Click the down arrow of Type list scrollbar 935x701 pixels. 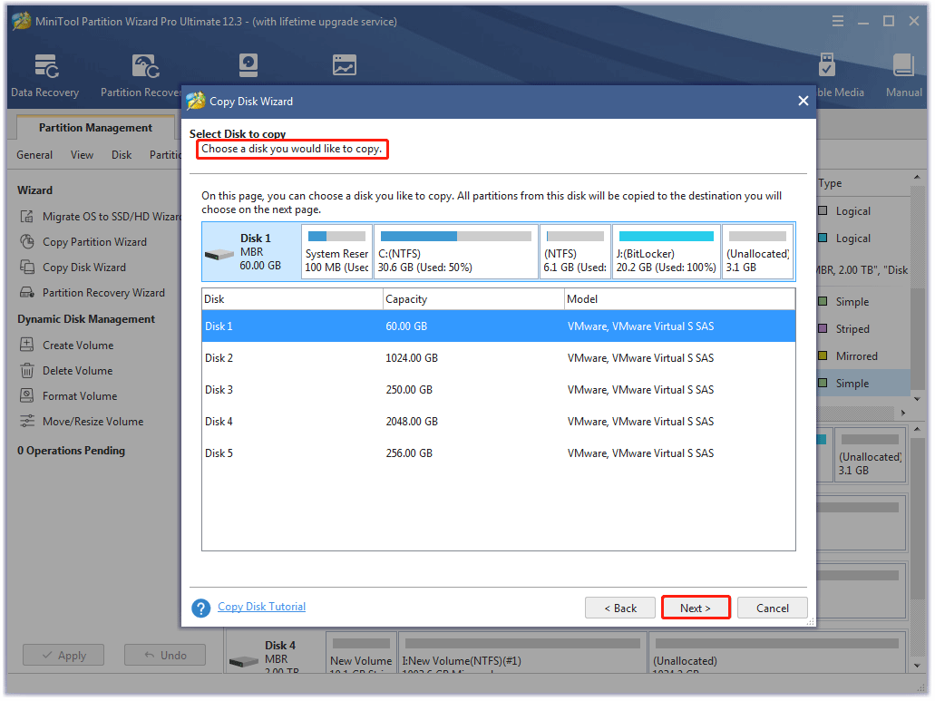pos(917,398)
